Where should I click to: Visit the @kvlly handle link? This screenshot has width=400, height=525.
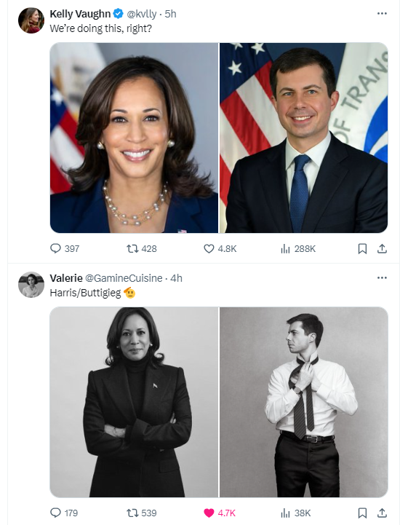click(x=142, y=14)
